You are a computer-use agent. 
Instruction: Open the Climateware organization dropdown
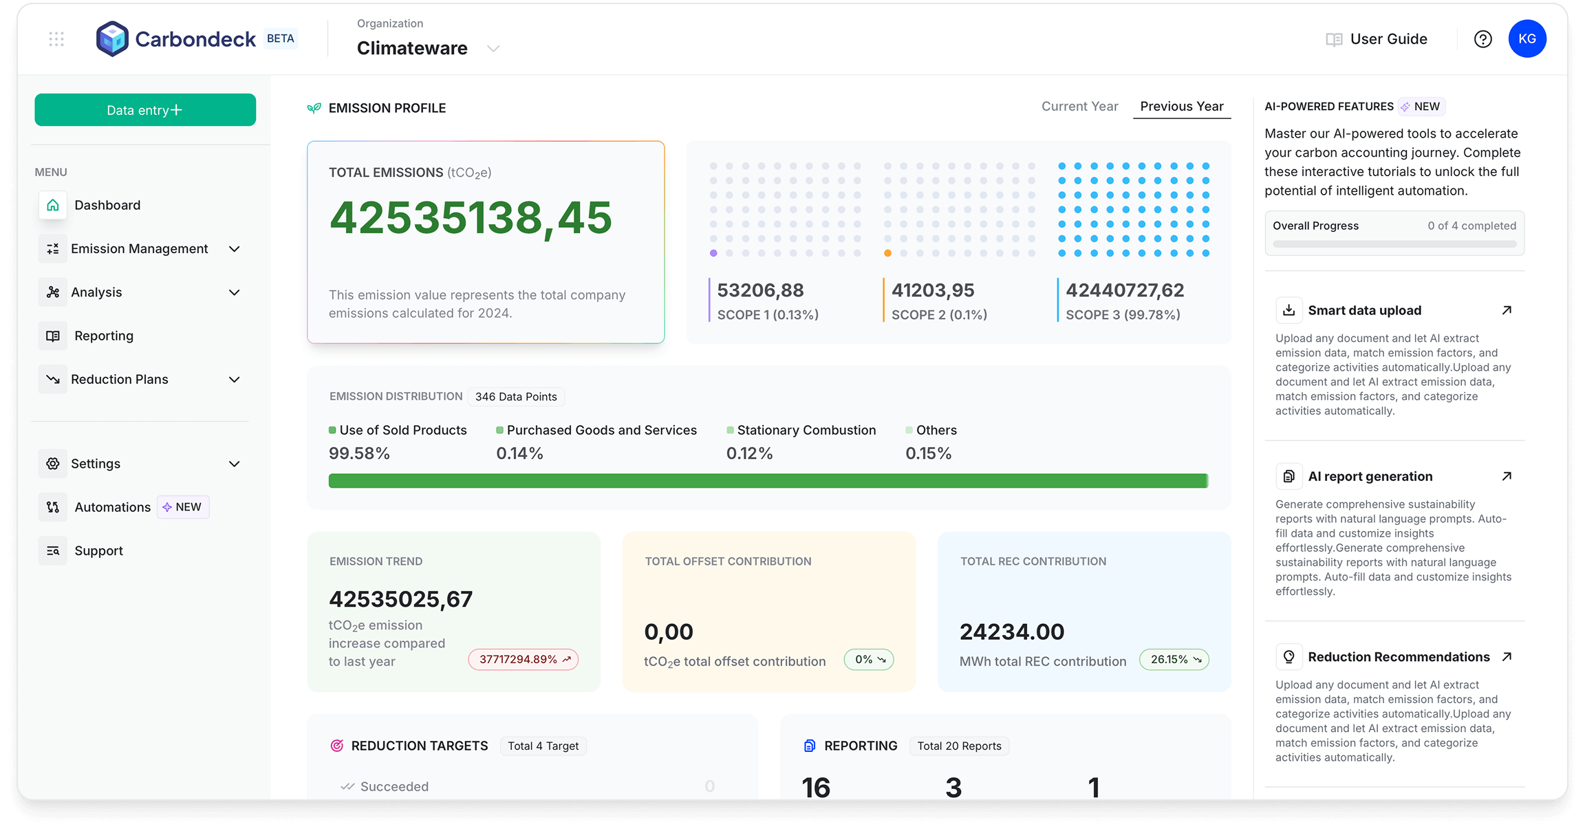point(493,48)
